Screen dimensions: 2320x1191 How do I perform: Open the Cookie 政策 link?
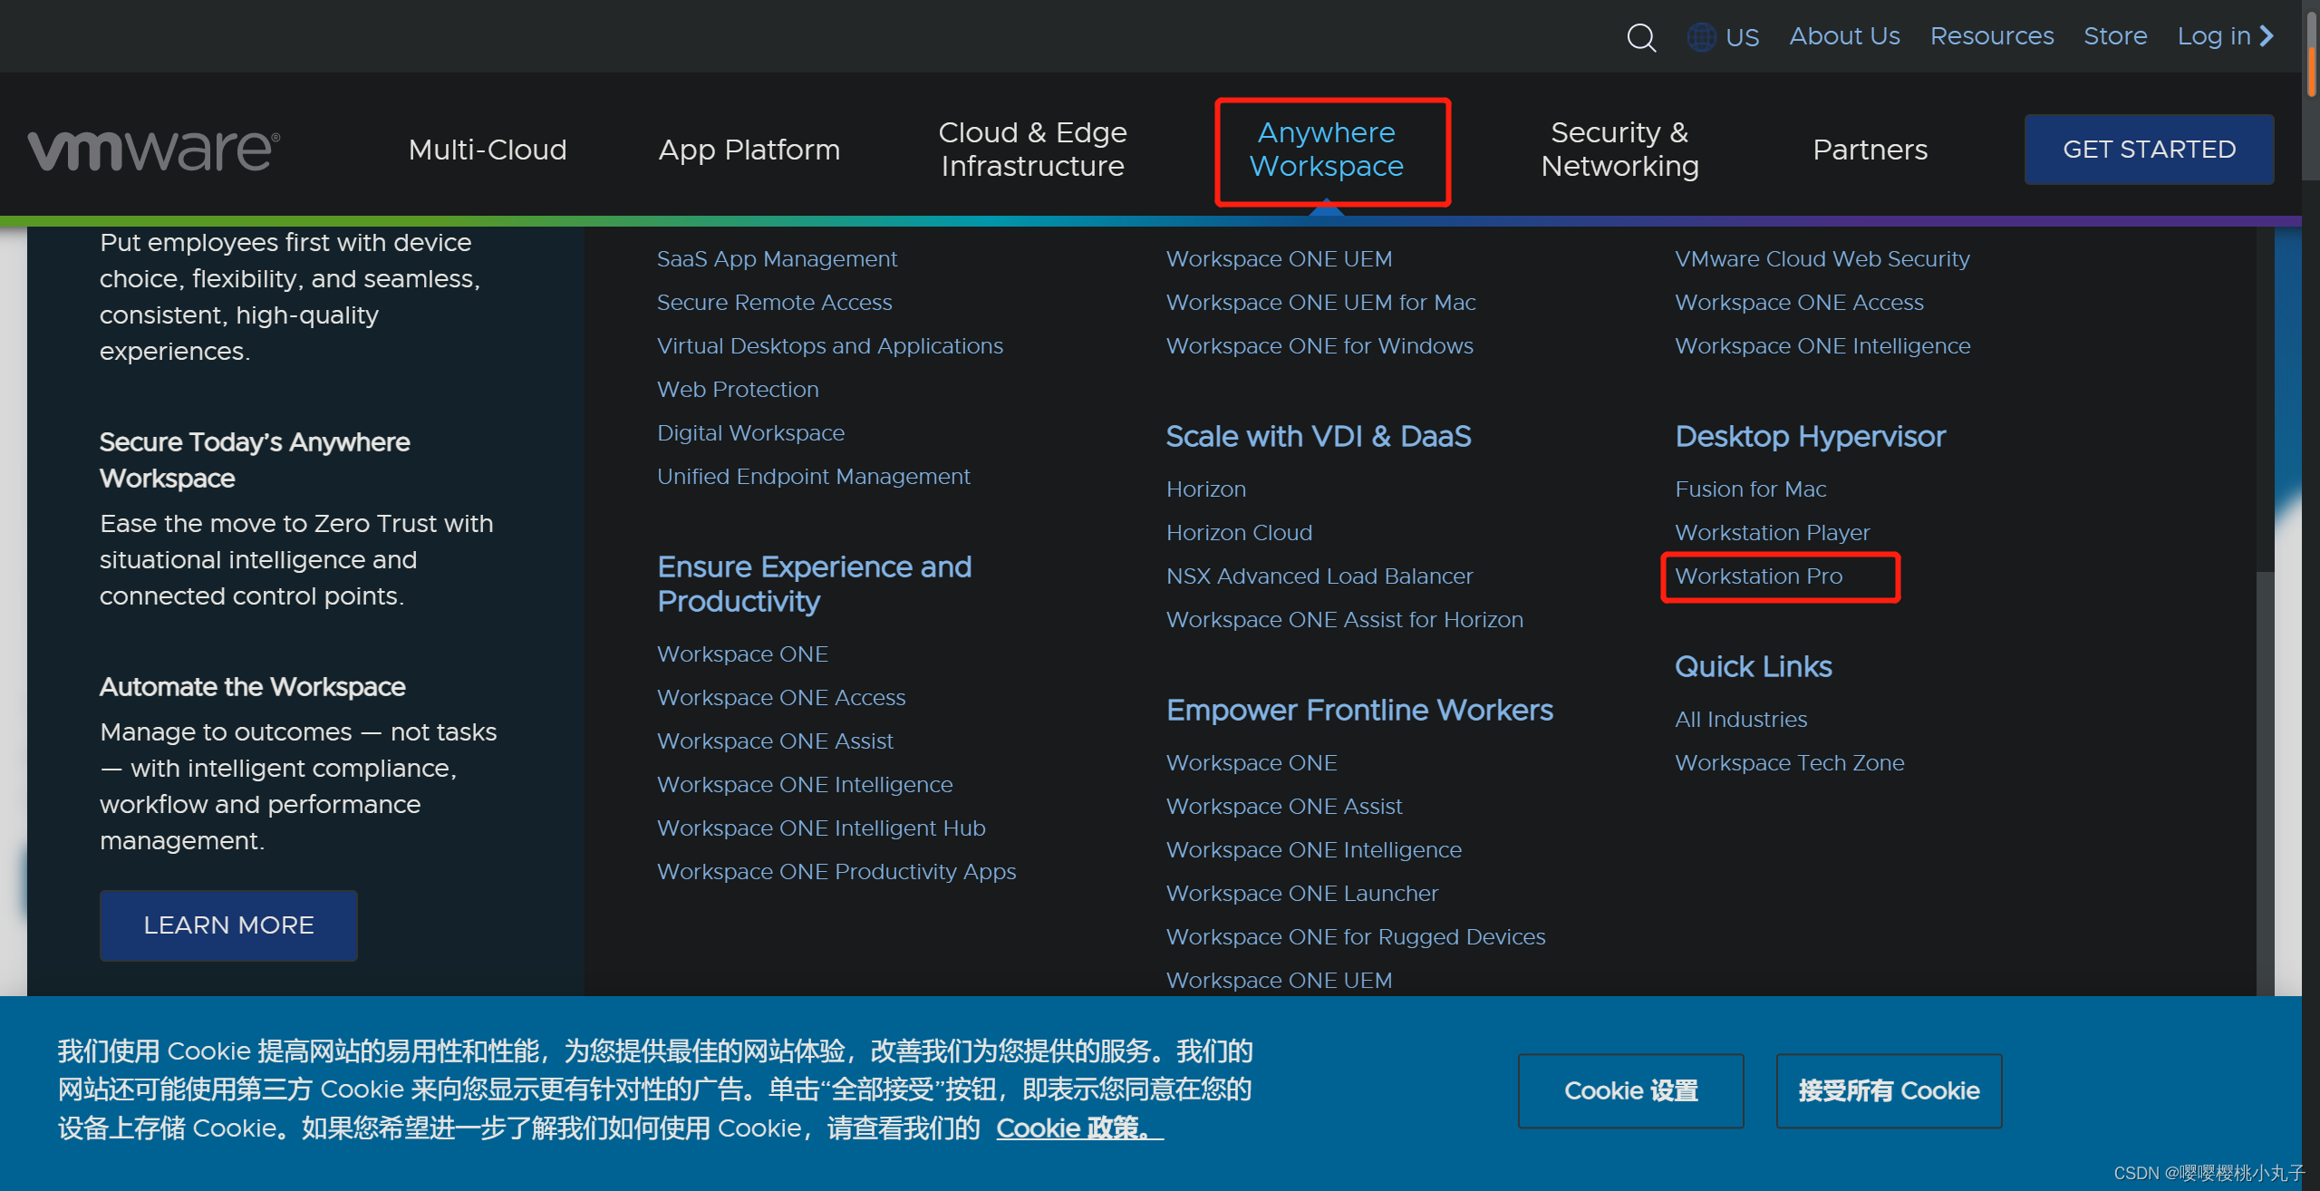tap(1079, 1128)
